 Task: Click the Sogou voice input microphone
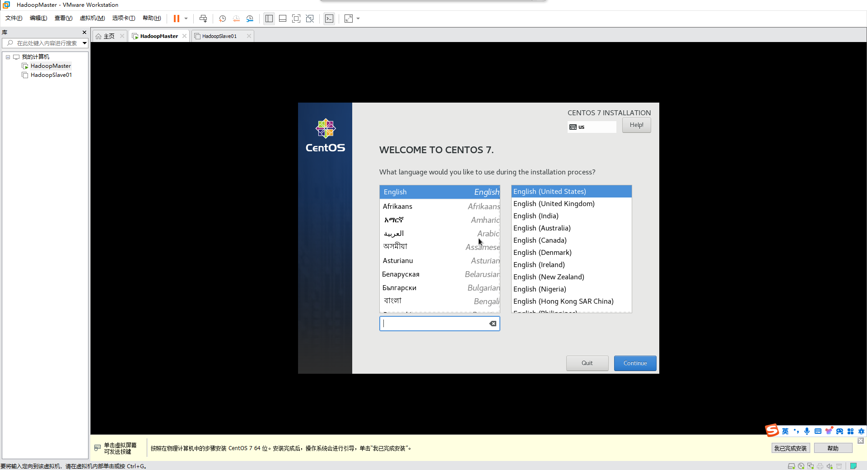click(807, 431)
